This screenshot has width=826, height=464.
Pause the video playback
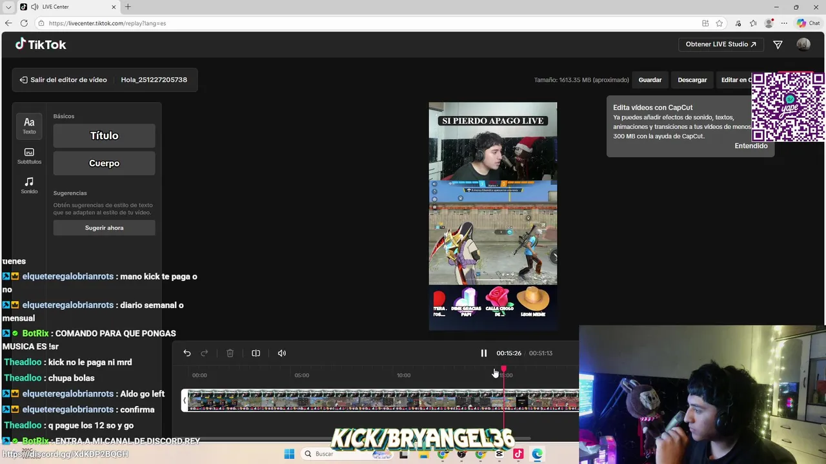pos(483,353)
